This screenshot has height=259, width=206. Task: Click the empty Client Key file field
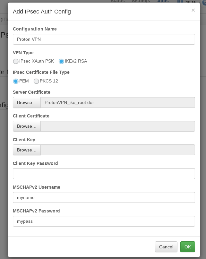[x=117, y=150]
